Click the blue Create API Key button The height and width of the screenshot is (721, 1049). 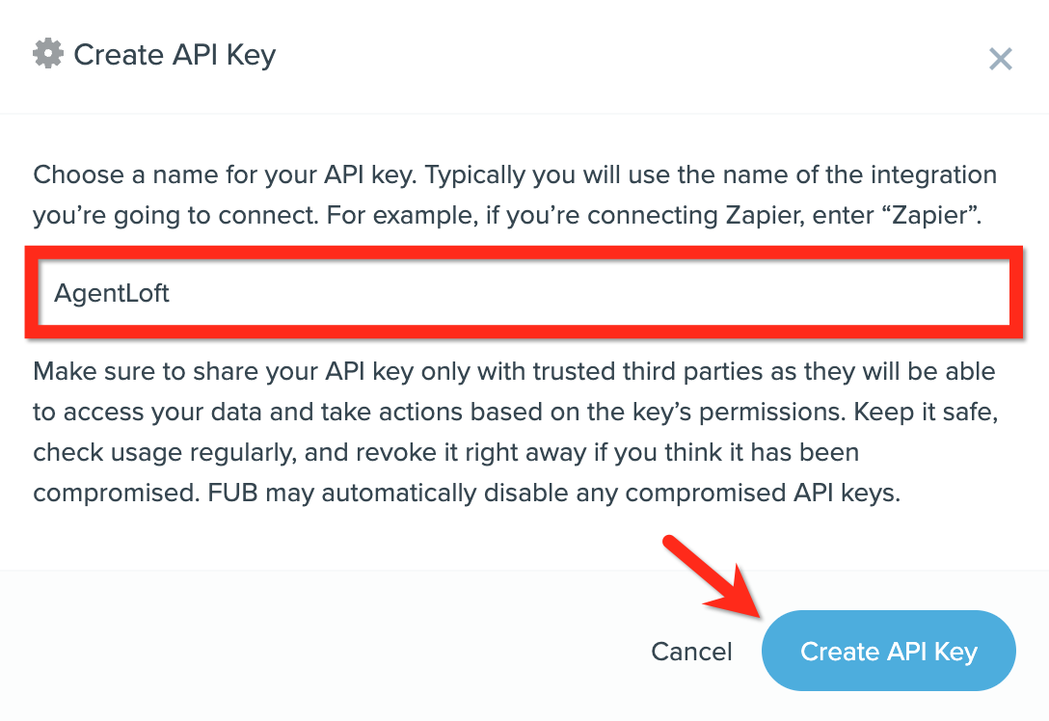[x=888, y=651]
